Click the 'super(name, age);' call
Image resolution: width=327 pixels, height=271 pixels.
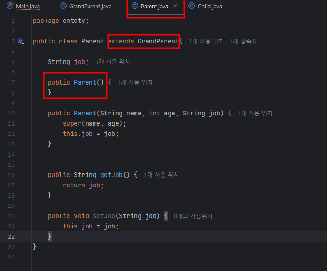[x=95, y=123]
